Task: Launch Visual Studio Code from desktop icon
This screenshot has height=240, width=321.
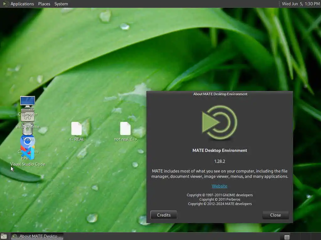Action: [28, 154]
